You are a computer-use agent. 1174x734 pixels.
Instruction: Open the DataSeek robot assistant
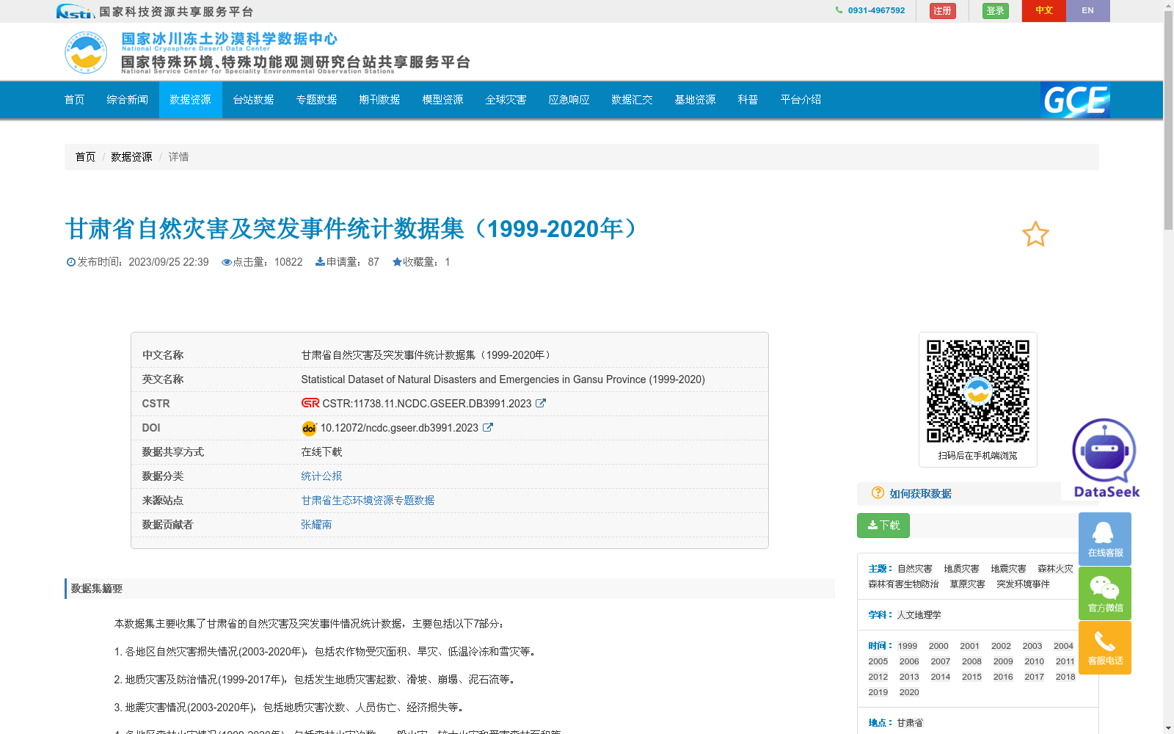(1104, 459)
